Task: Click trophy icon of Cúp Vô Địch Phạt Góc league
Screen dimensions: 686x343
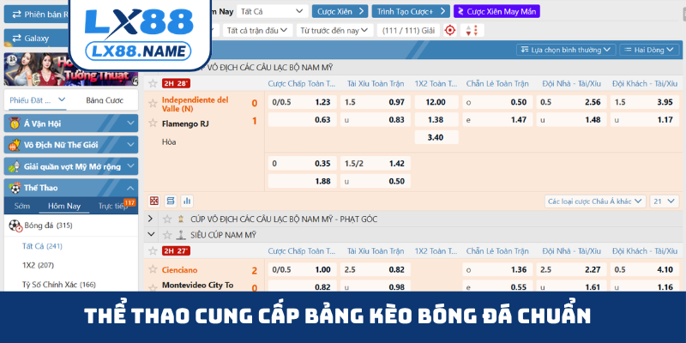Action: click(181, 220)
